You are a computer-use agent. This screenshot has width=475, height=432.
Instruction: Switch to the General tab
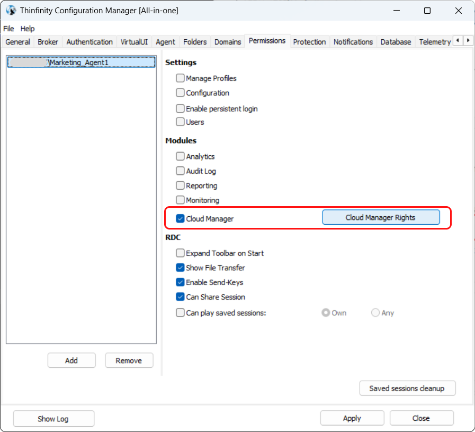point(17,42)
